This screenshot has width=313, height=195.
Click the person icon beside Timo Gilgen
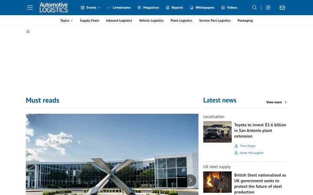pos(236,146)
